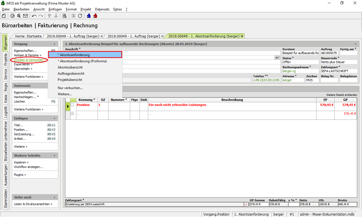Switch to the Home: Startseite tab
This screenshot has width=362, height=217.
click(x=28, y=36)
